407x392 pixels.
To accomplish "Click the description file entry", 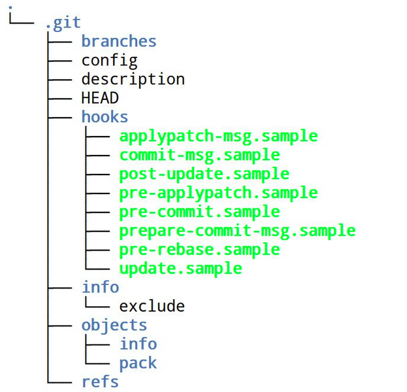I will tap(133, 80).
